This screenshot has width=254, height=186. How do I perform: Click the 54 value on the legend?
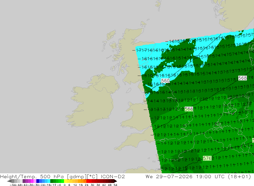tap(115, 185)
